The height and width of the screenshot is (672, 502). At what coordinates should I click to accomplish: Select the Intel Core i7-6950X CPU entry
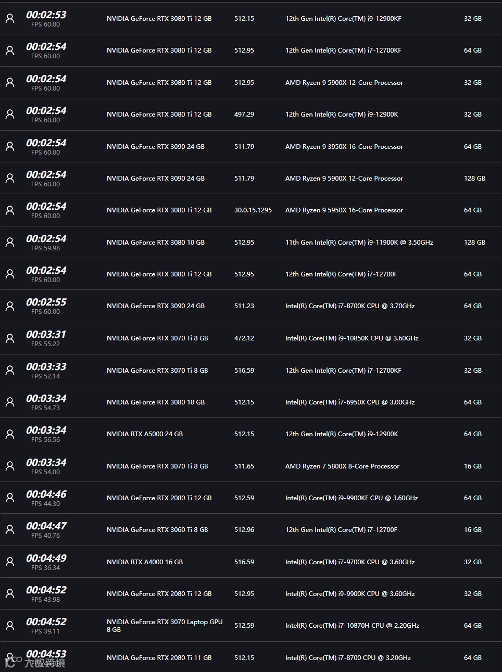[x=350, y=402]
